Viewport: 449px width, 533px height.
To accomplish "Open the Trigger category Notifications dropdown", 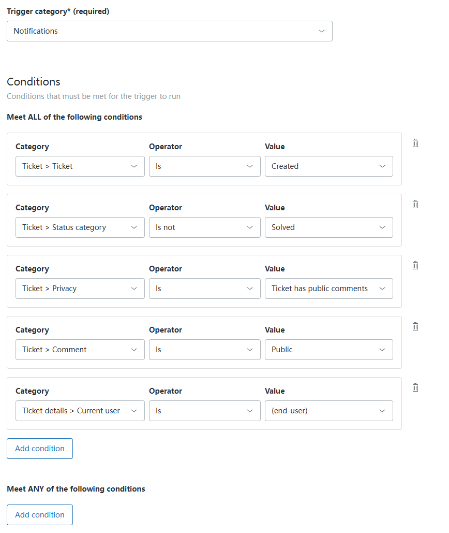I will [169, 31].
